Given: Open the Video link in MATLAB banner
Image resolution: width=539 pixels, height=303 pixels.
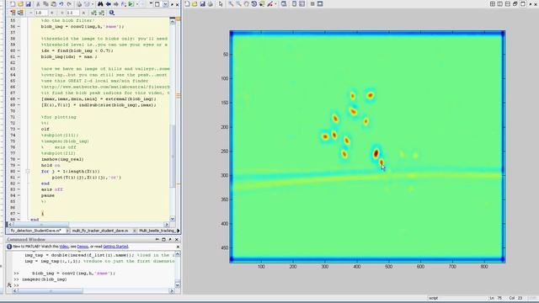Looking at the screenshot, I should (x=64, y=247).
